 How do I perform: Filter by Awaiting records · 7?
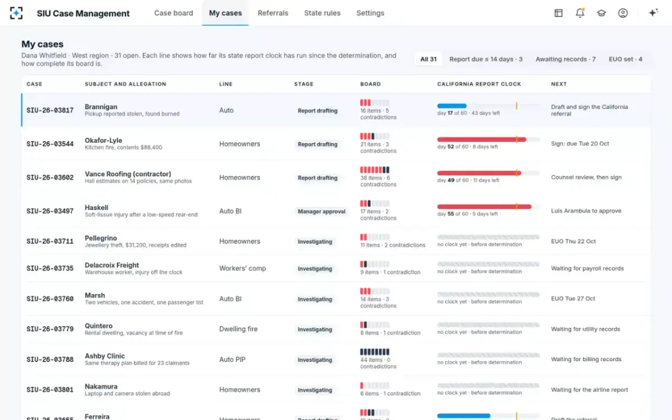coord(566,59)
